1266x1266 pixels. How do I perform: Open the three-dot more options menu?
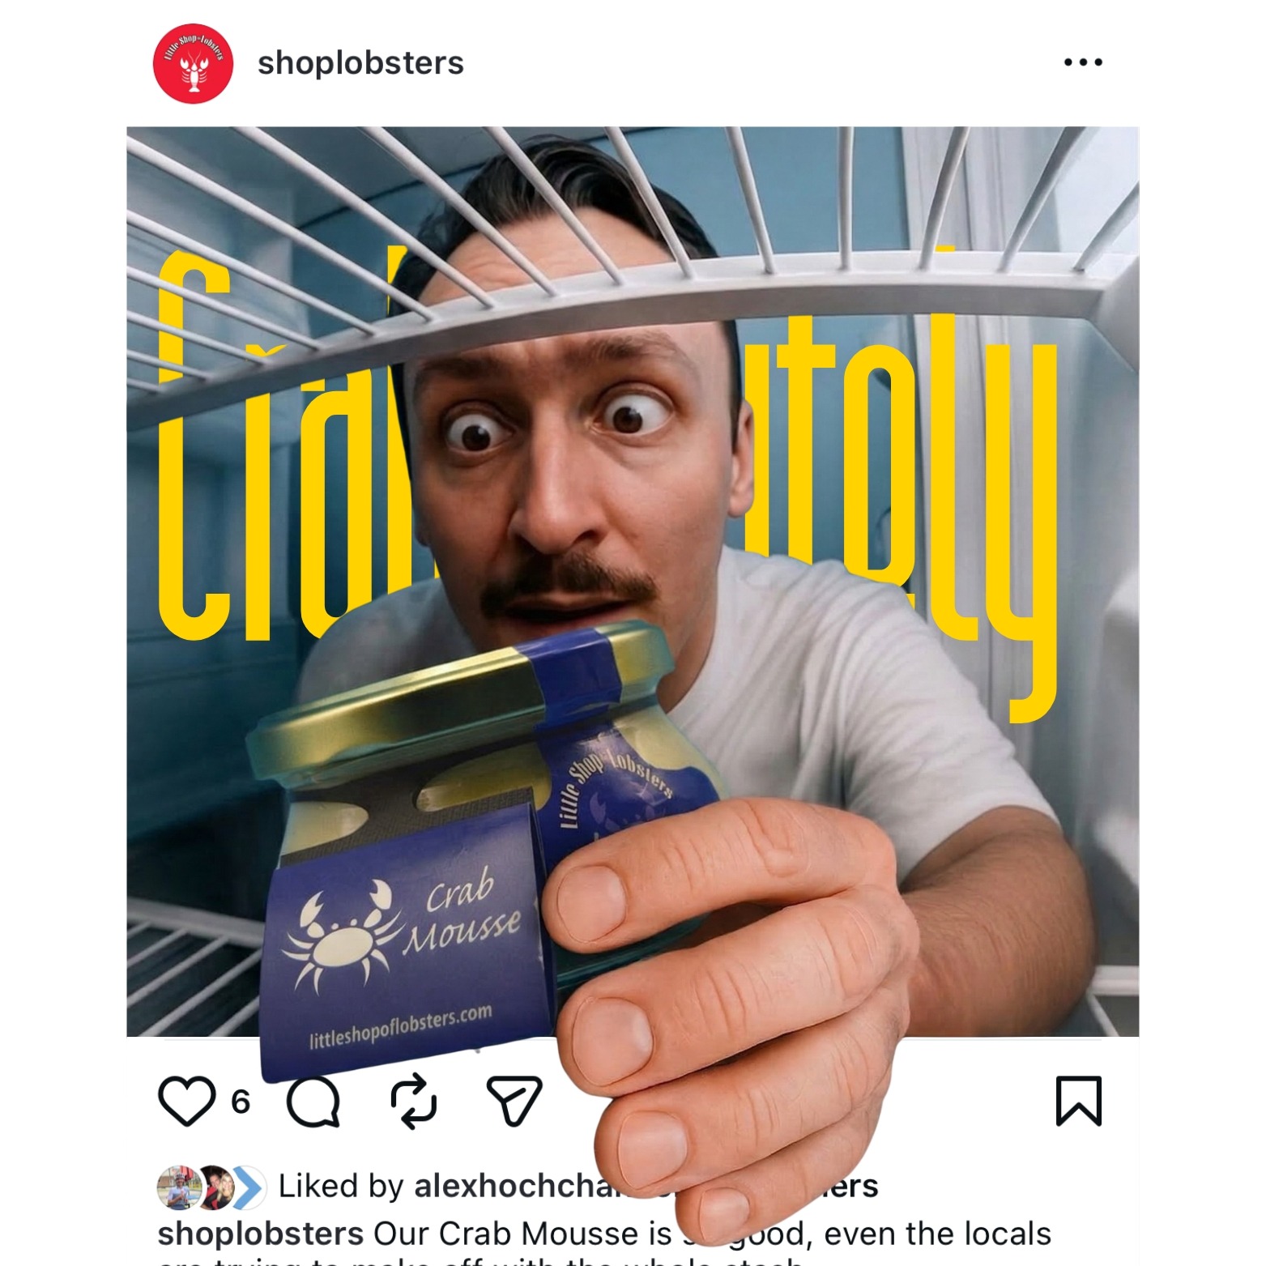[x=1083, y=62]
